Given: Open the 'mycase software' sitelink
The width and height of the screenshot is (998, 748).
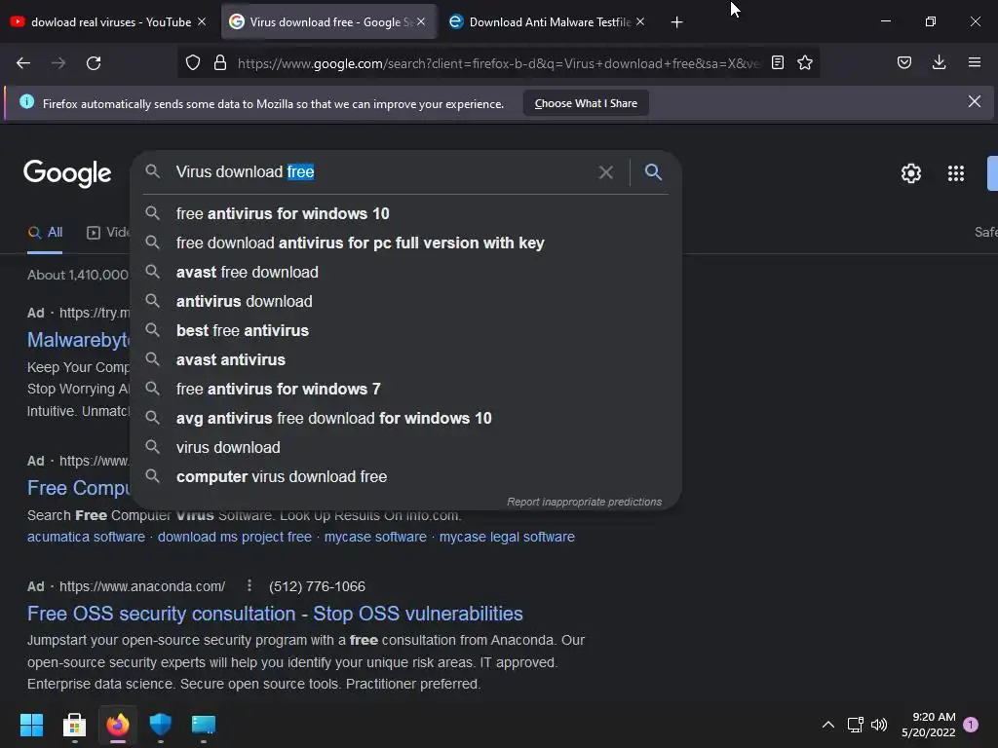Looking at the screenshot, I should coord(375,537).
